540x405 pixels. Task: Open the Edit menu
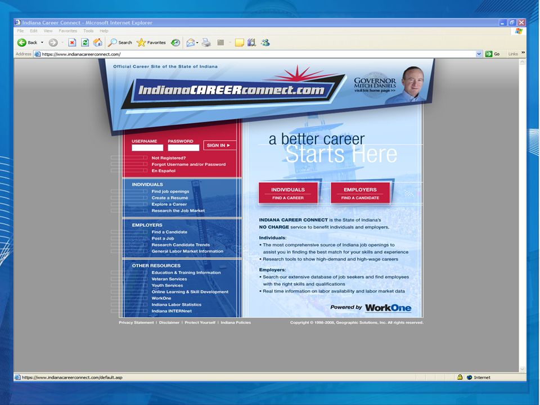click(33, 30)
